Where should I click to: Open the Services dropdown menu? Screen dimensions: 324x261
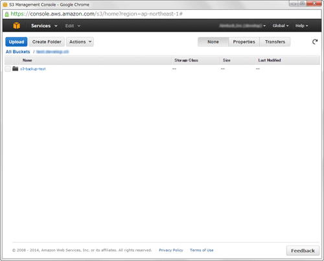pos(44,26)
